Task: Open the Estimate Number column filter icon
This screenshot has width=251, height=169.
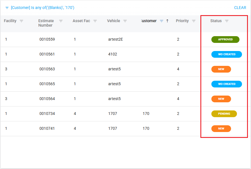Action: tap(61, 21)
